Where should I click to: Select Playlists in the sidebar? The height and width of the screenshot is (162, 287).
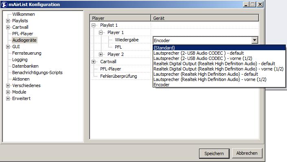(20, 21)
